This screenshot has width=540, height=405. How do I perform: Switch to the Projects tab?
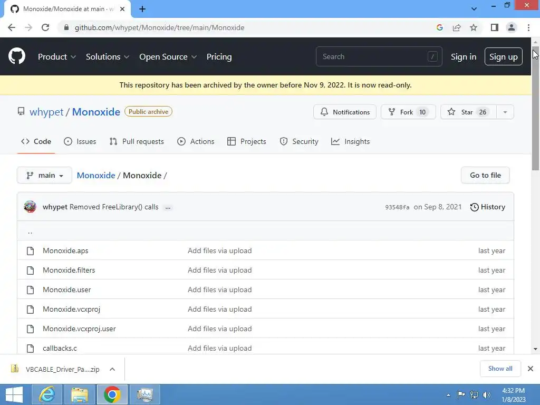(247, 141)
